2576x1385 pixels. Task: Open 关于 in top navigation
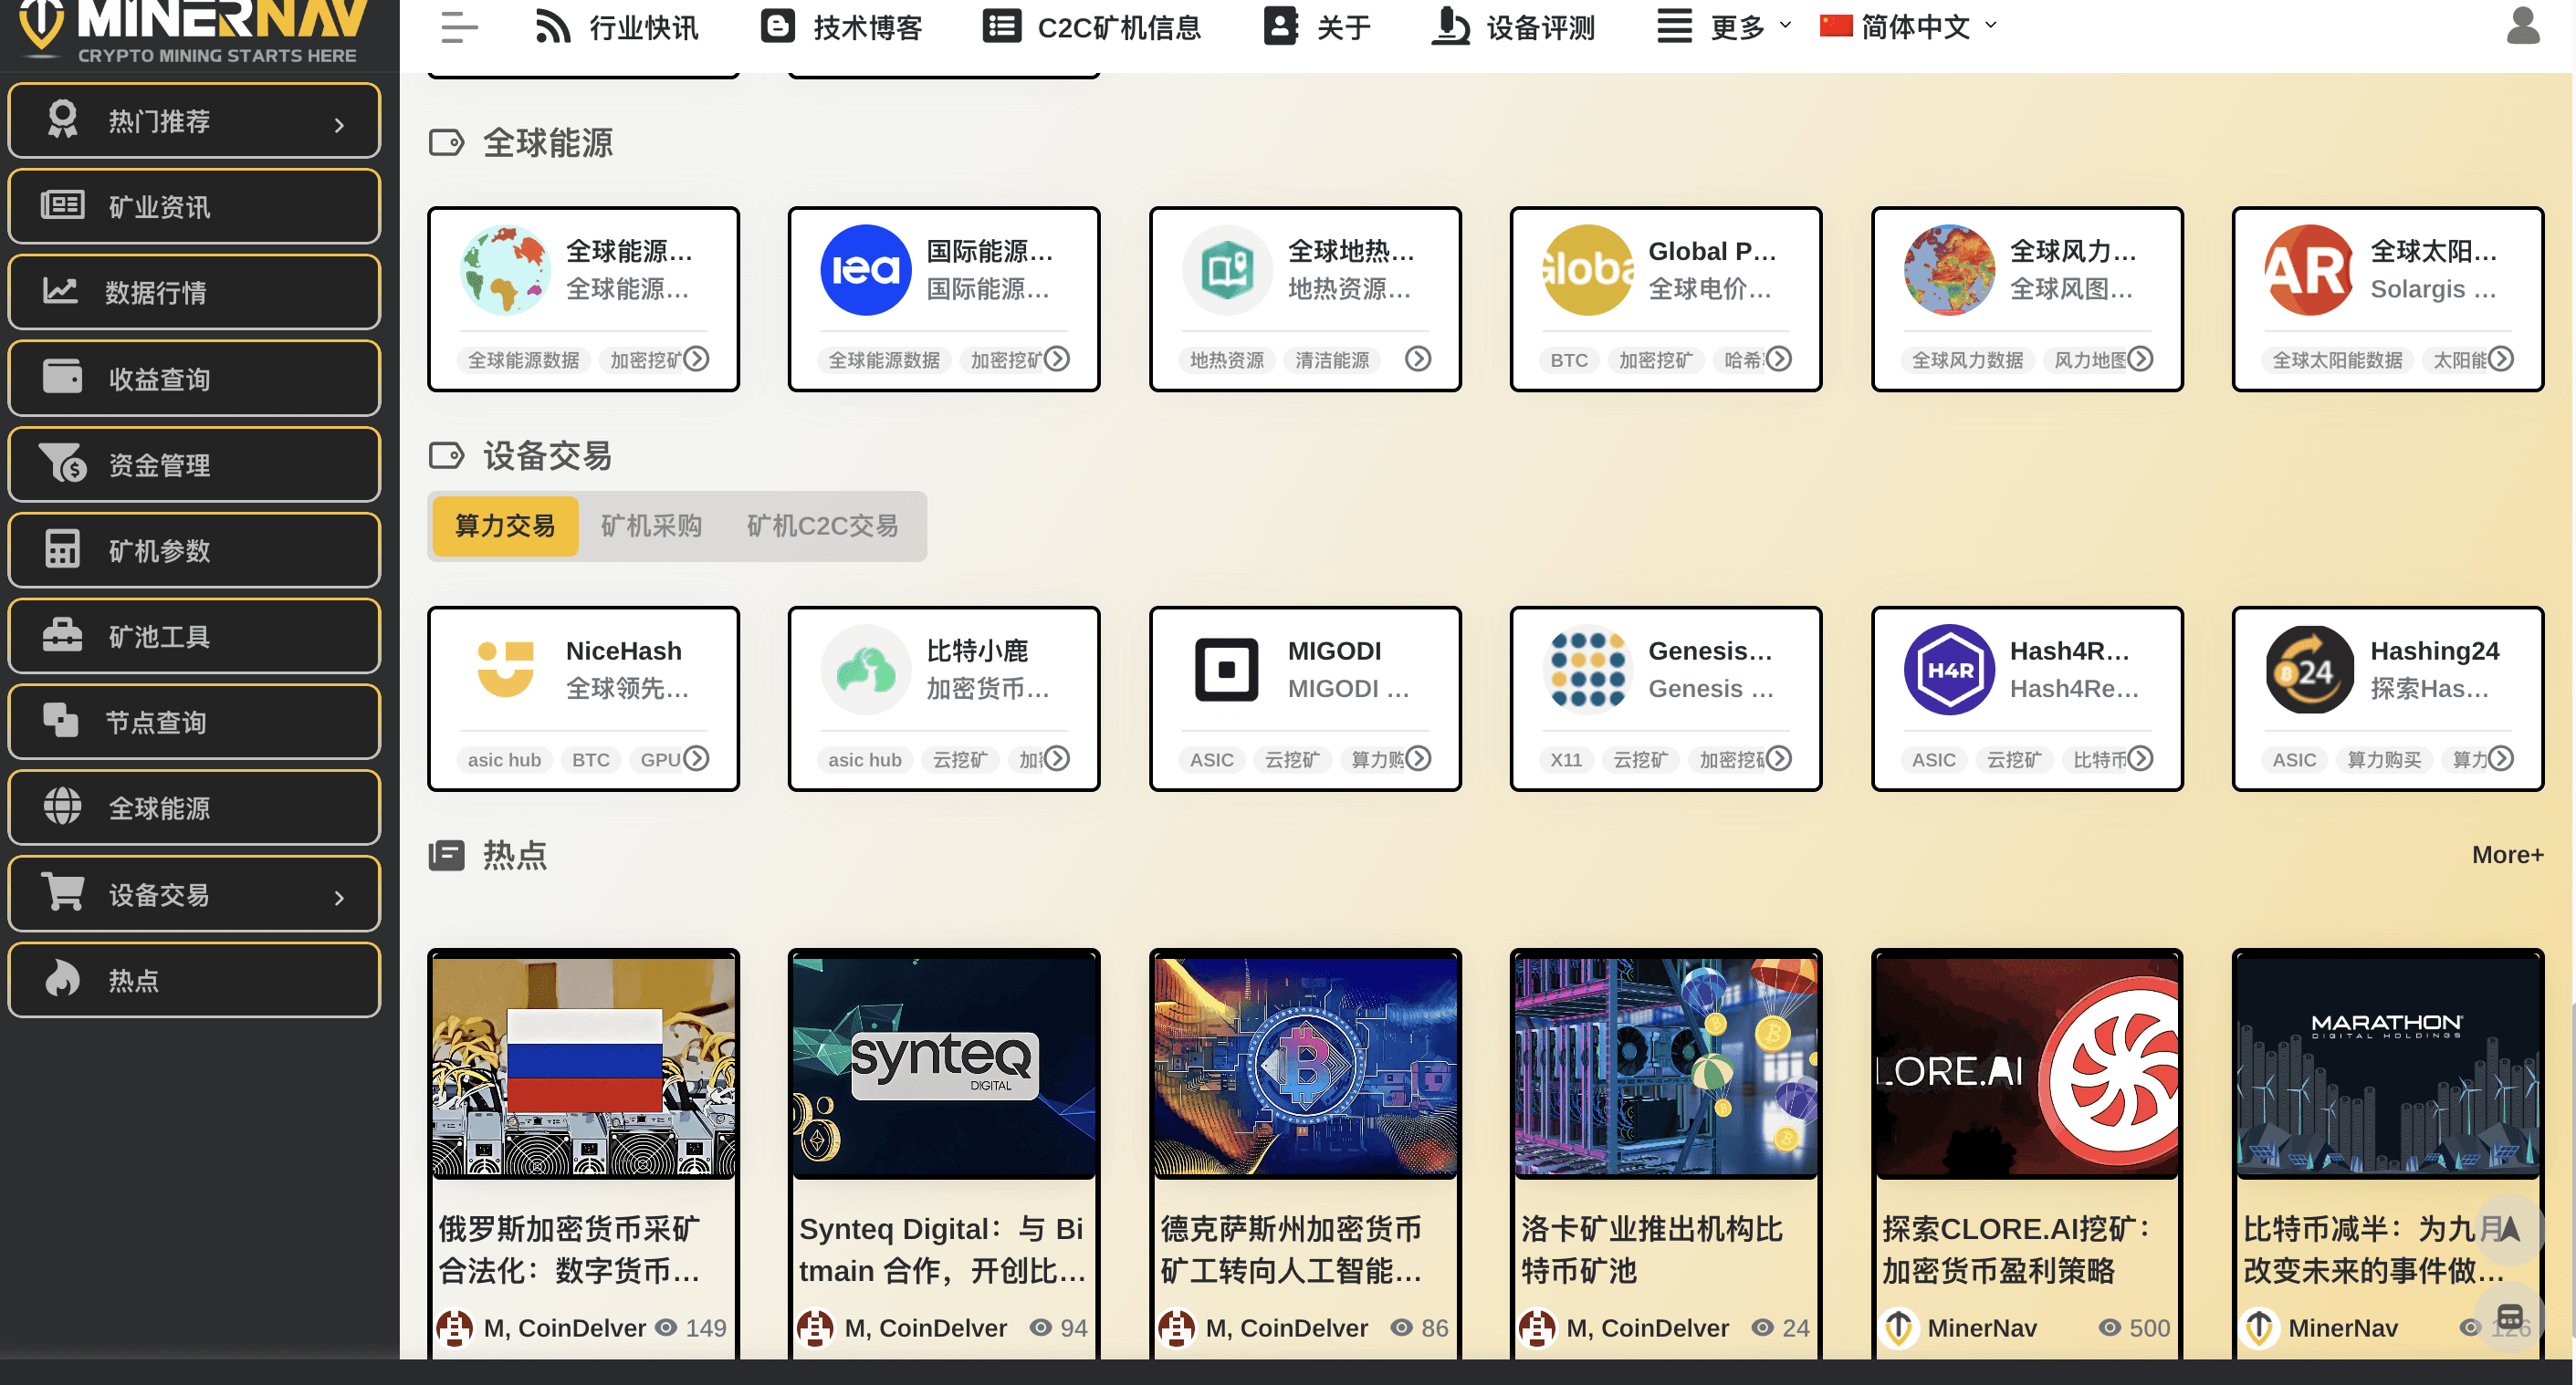tap(1317, 27)
